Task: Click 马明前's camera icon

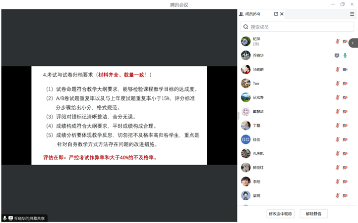Action: [x=345, y=69]
